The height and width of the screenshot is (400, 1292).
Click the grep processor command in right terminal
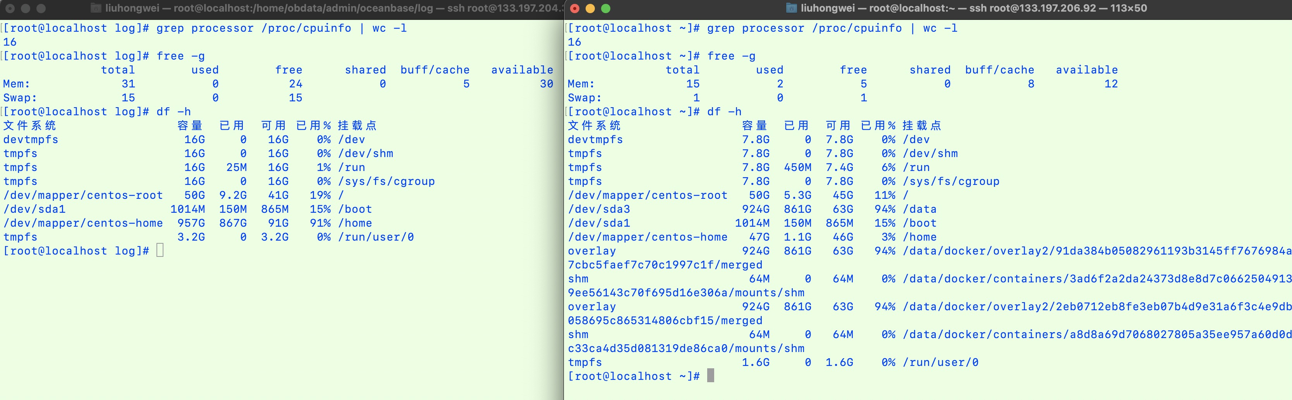click(x=832, y=28)
